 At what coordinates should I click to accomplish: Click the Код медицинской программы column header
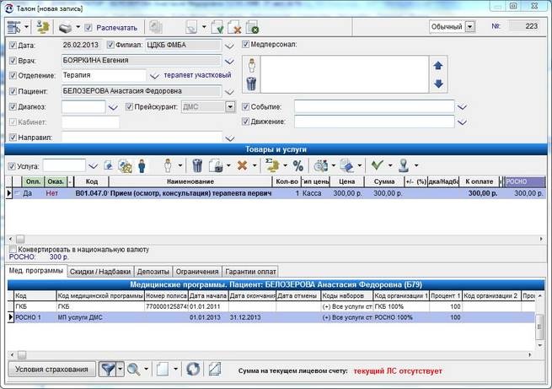coord(100,295)
